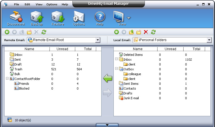Open the File menu
Image resolution: width=215 pixels, height=127 pixels.
click(x=16, y=5)
